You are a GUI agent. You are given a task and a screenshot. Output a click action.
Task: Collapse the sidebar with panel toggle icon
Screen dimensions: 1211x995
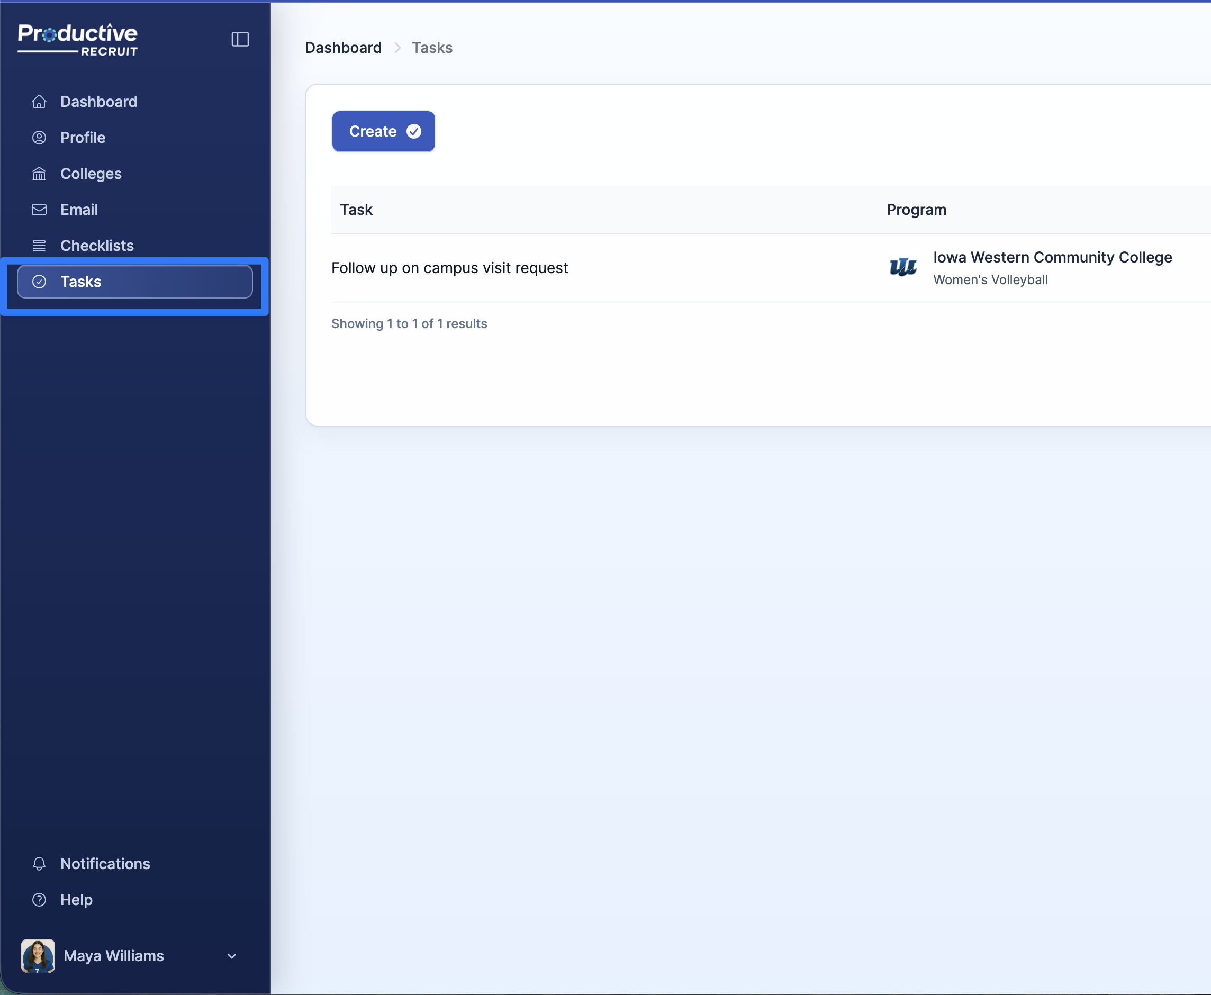pos(240,39)
